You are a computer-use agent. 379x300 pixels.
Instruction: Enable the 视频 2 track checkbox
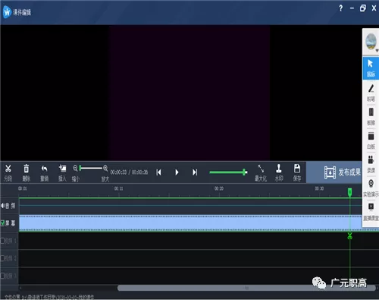point(2,258)
